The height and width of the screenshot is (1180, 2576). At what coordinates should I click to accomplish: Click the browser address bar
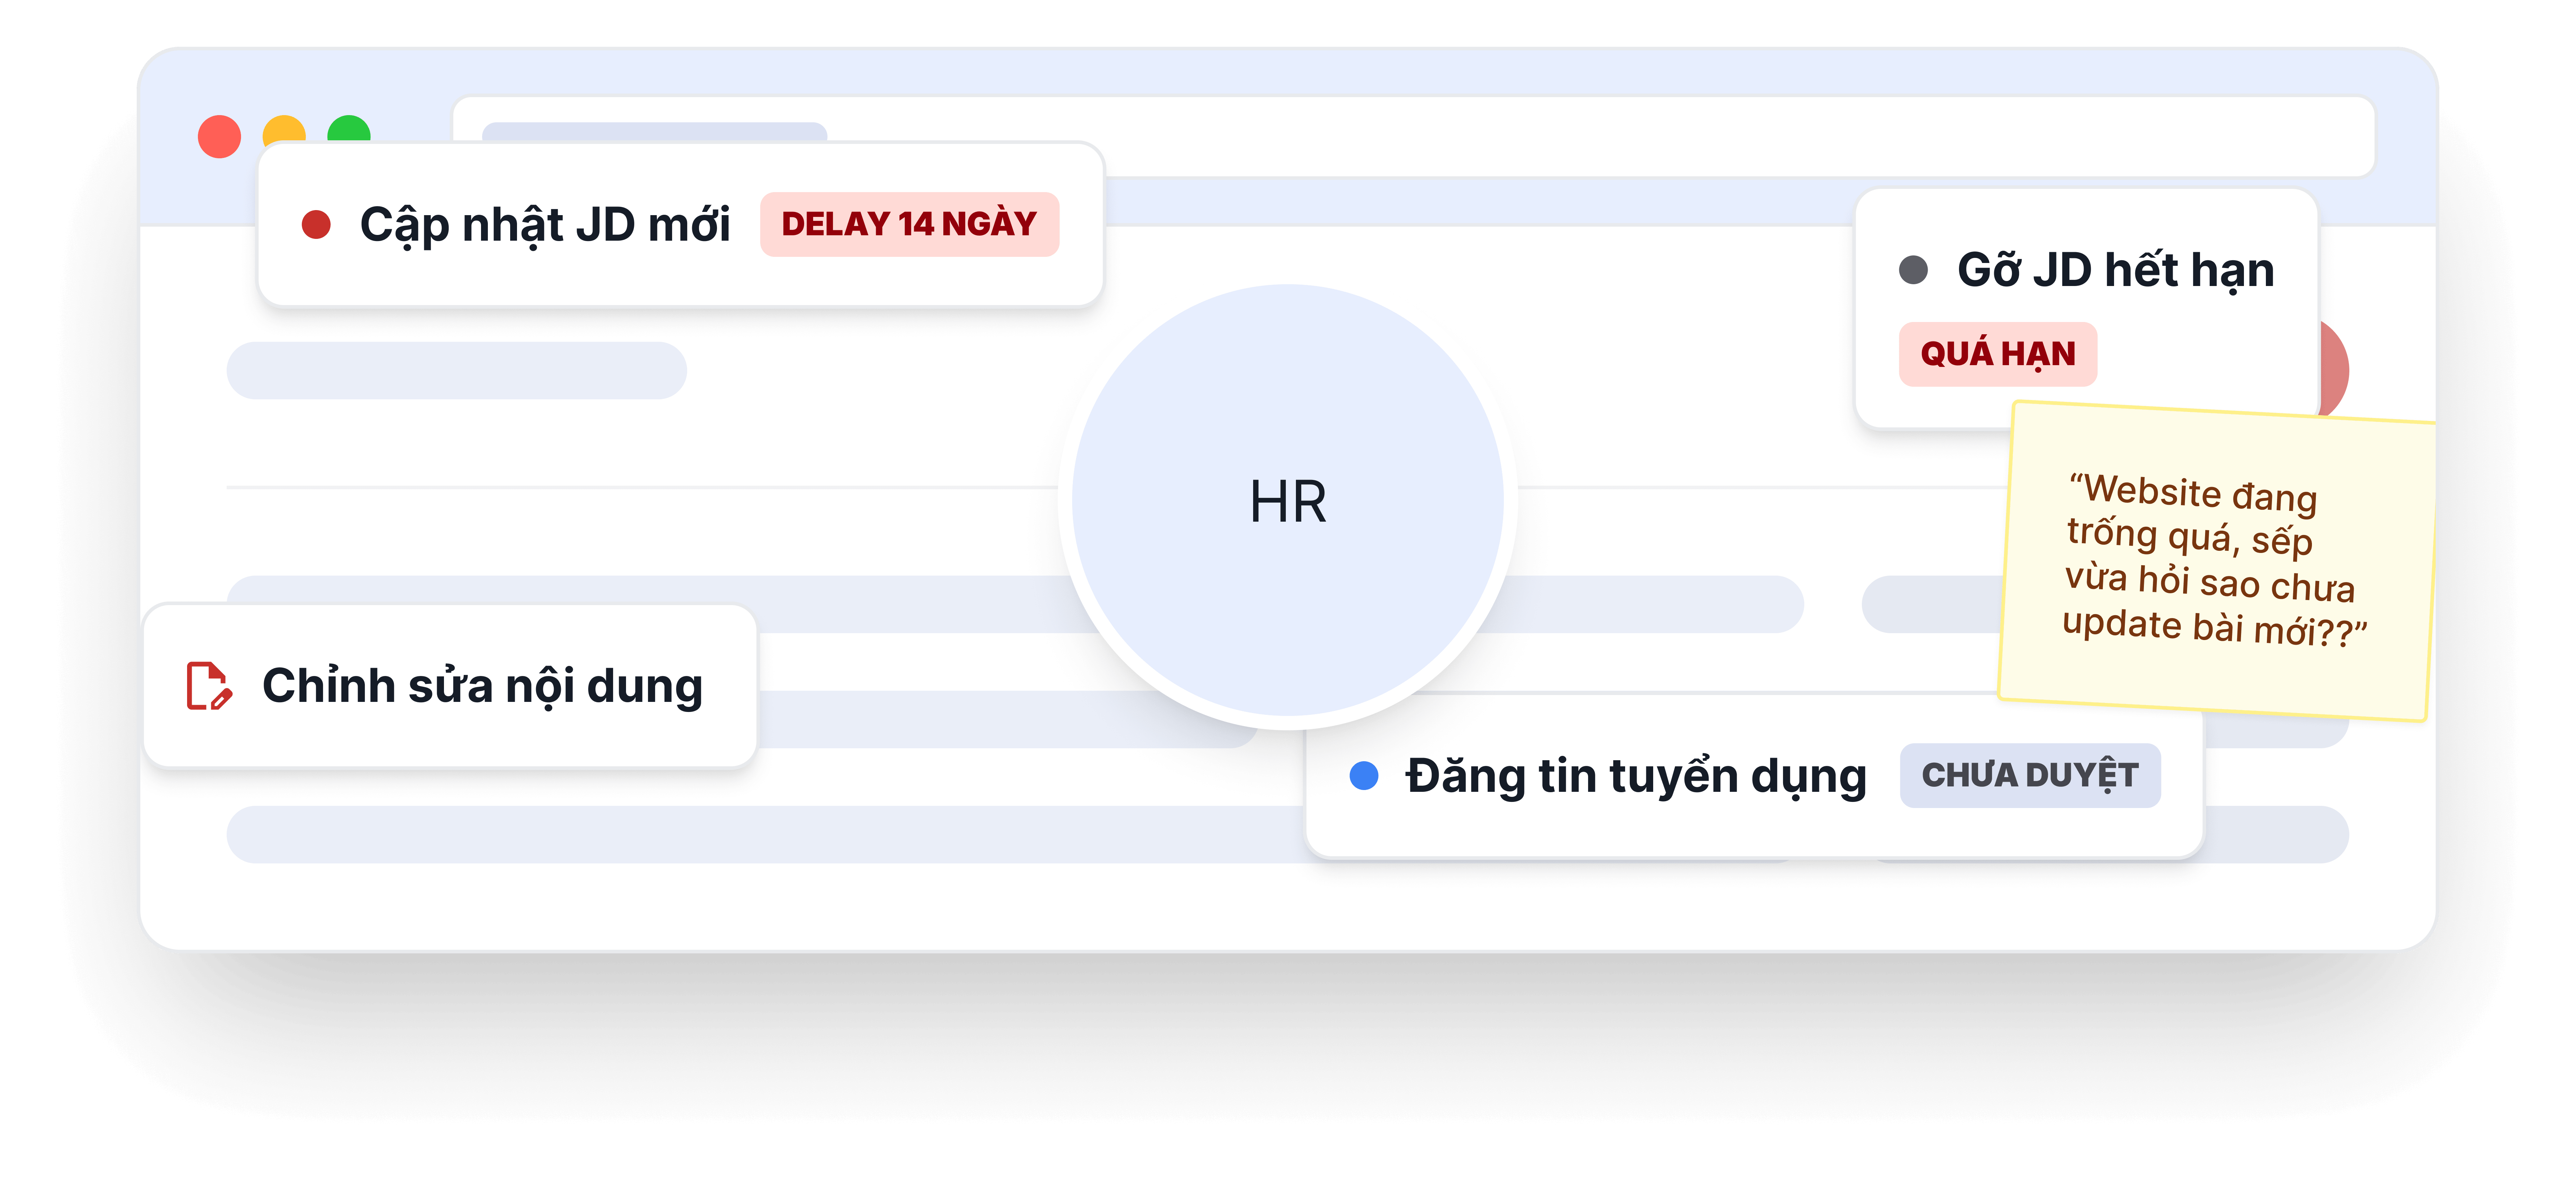coord(1414,137)
